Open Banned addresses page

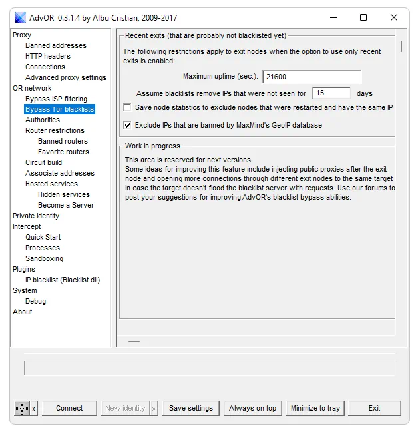pyautogui.click(x=56, y=45)
